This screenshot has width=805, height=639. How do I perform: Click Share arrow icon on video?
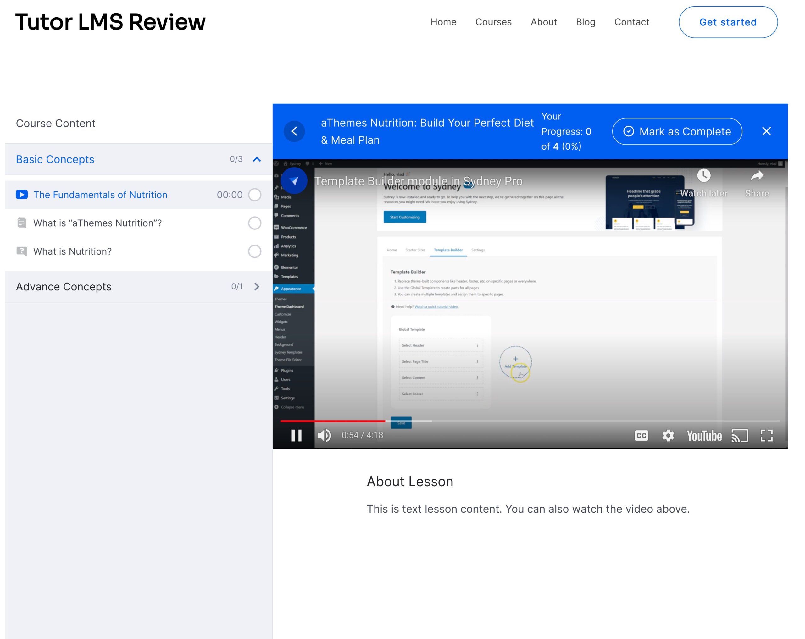point(757,175)
